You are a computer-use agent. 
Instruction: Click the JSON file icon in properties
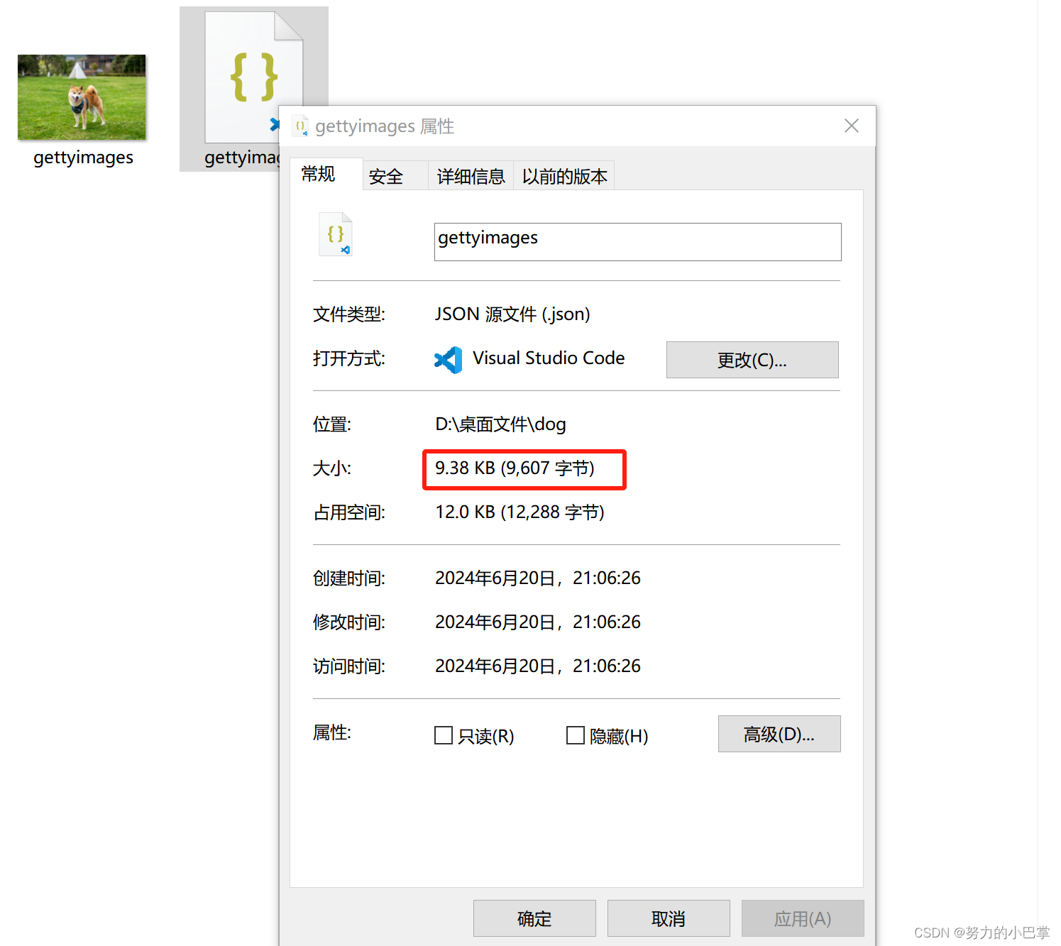click(336, 234)
